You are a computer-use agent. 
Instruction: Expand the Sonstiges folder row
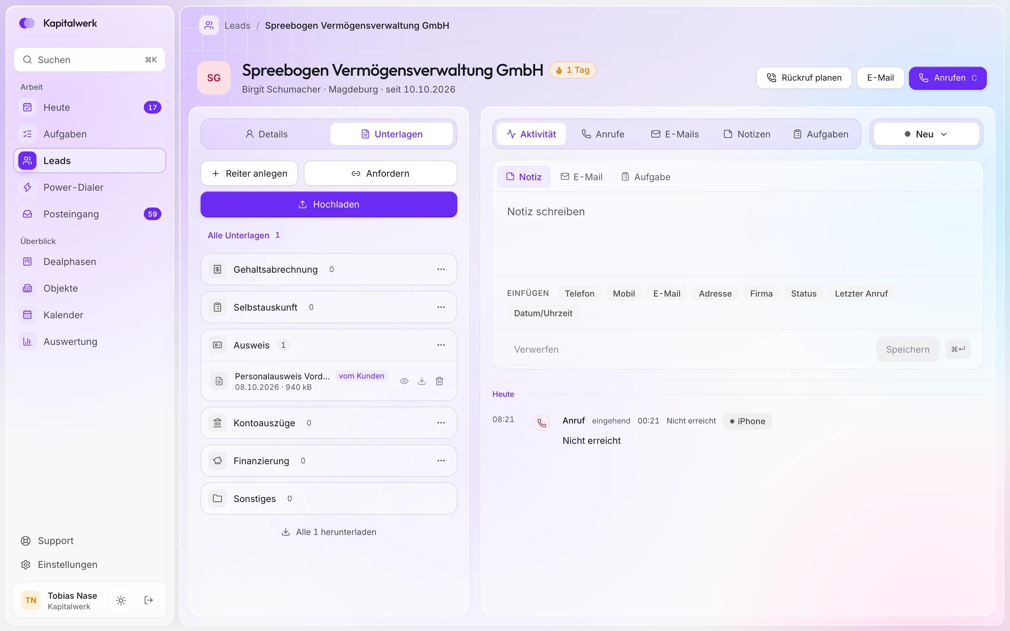[329, 499]
